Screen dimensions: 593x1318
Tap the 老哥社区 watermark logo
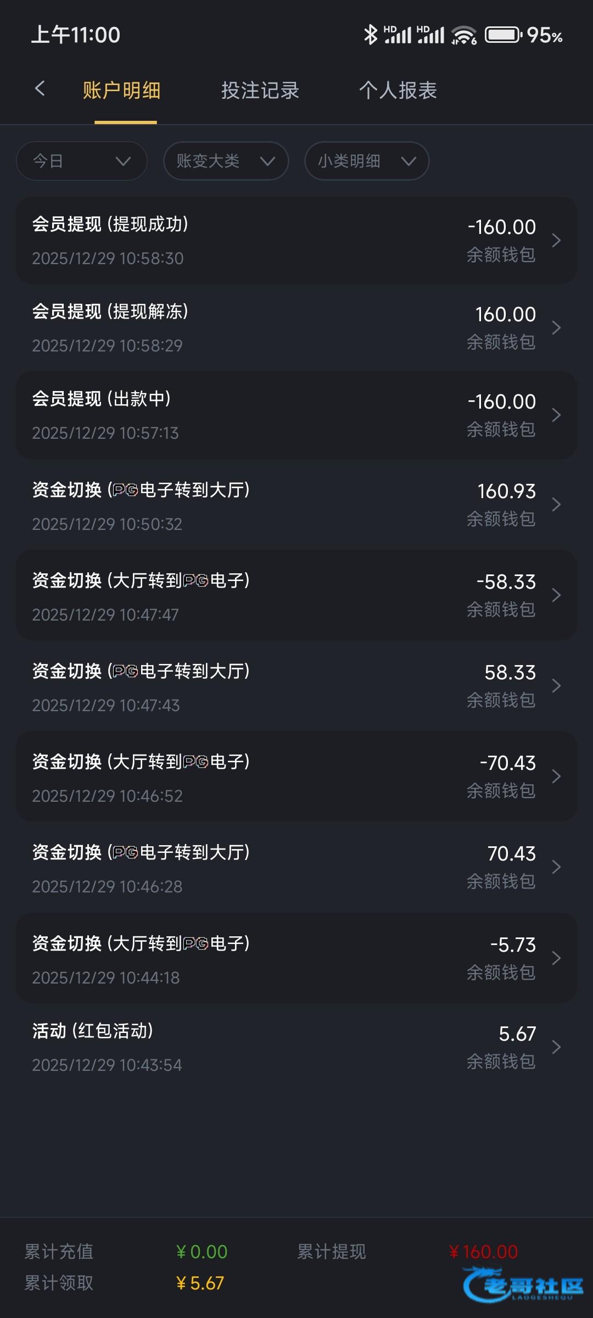523,1285
